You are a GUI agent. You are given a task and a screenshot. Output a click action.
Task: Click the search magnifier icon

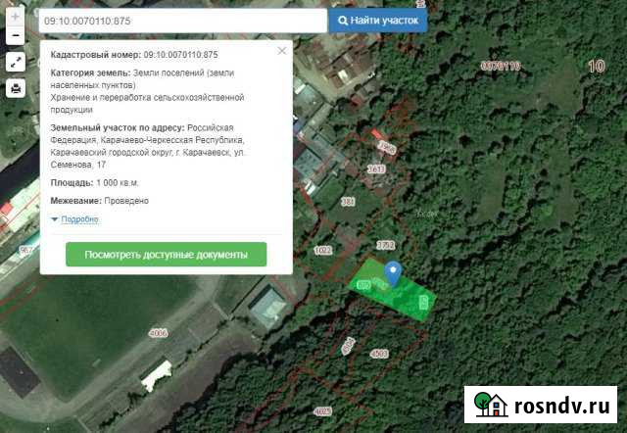(343, 20)
